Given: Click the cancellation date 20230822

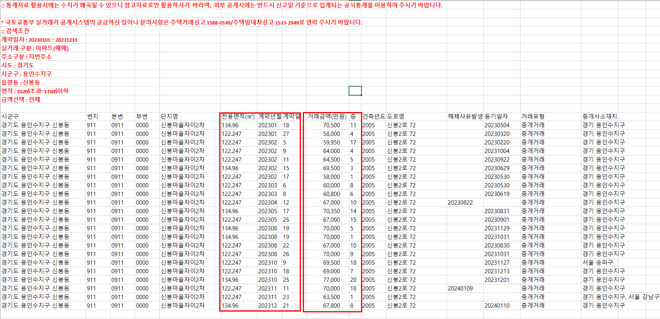Looking at the screenshot, I should [x=465, y=203].
